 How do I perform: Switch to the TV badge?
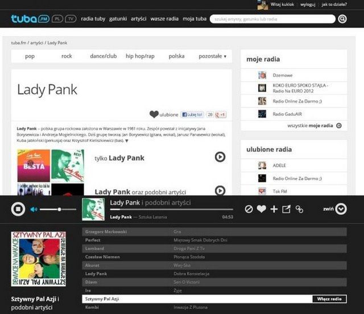tap(71, 19)
